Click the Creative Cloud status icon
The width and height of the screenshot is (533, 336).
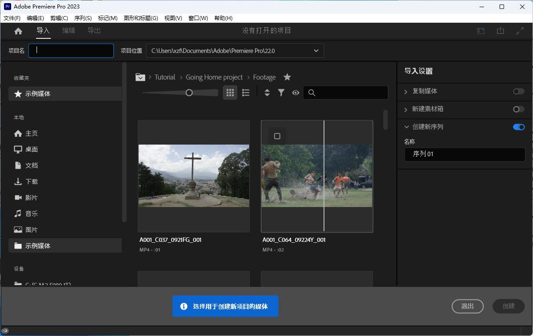(5, 331)
